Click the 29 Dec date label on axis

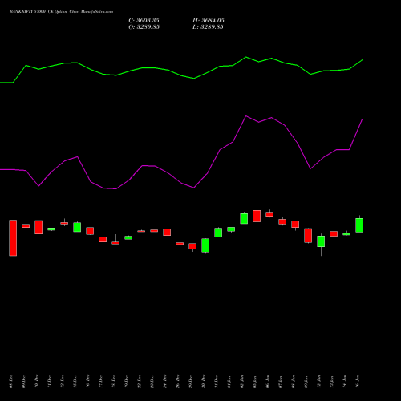[191, 382]
